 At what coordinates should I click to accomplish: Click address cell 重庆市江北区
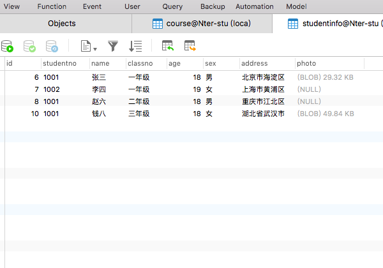(263, 101)
